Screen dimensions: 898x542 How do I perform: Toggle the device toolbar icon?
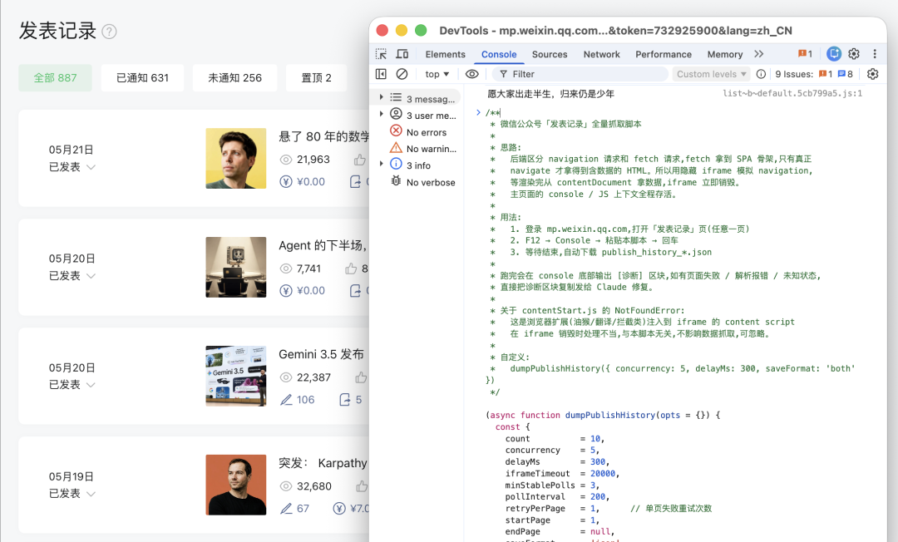point(402,54)
